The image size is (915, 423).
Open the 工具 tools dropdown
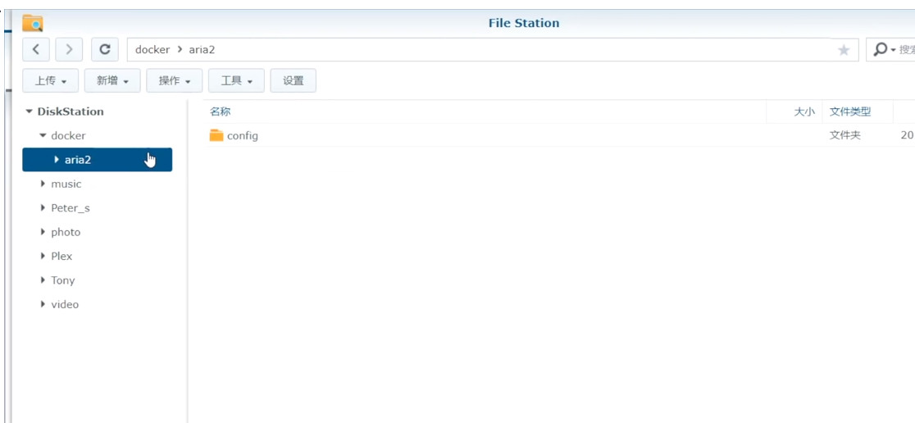(236, 80)
